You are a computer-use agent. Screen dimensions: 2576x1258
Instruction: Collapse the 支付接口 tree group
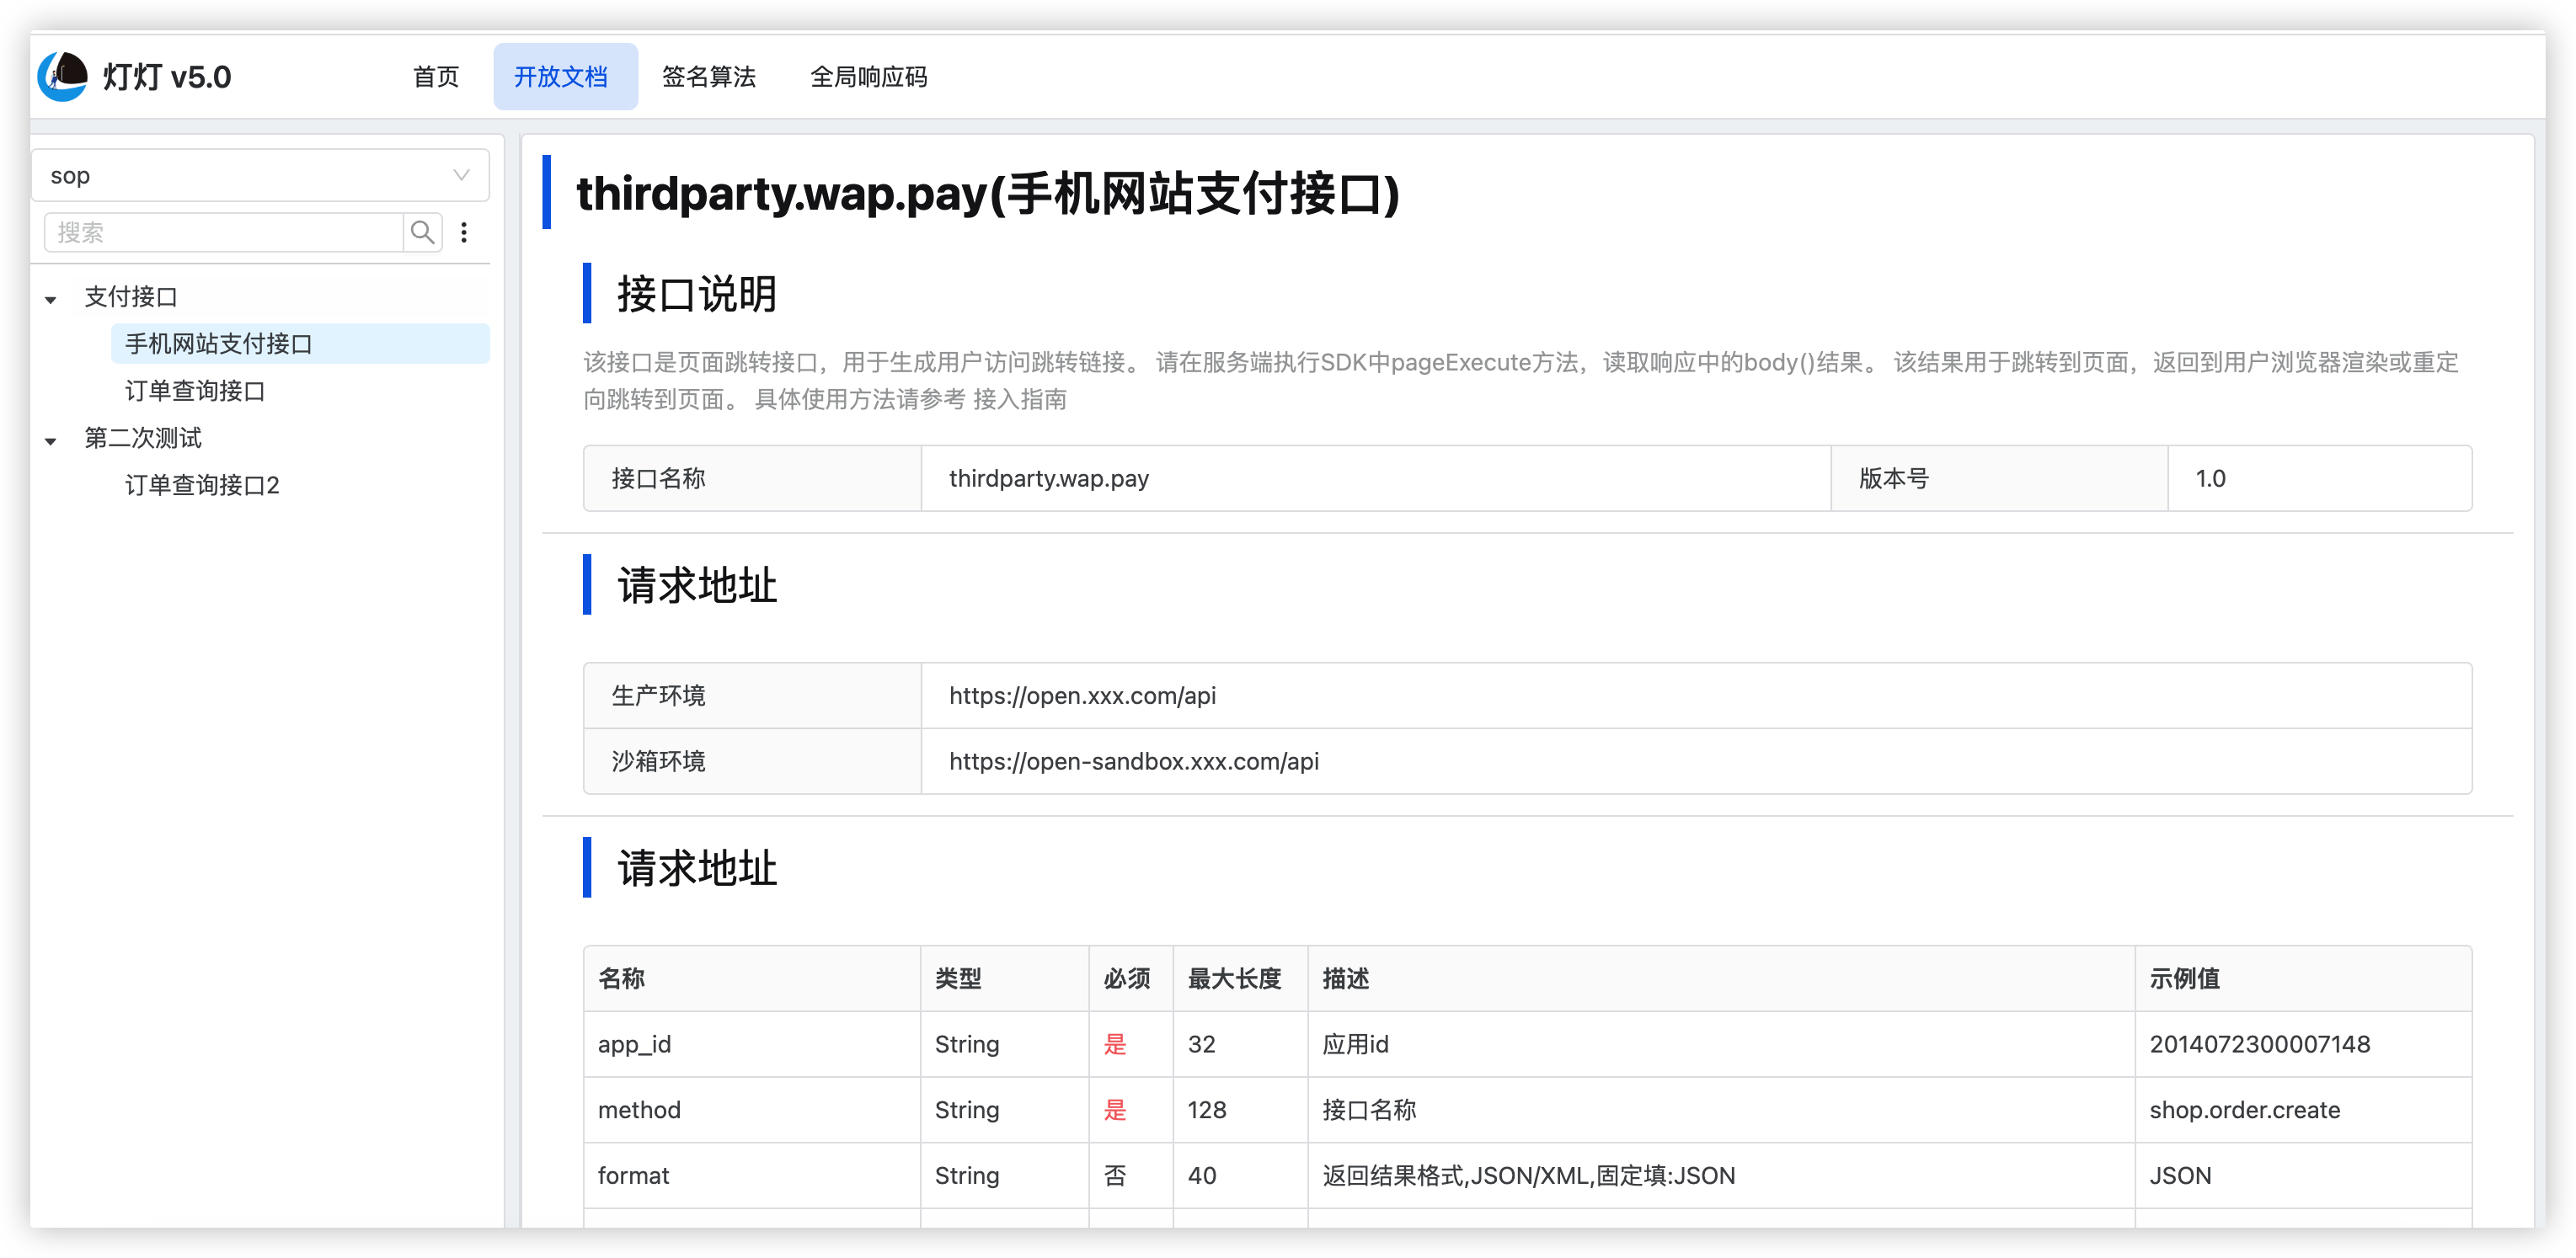tap(51, 299)
